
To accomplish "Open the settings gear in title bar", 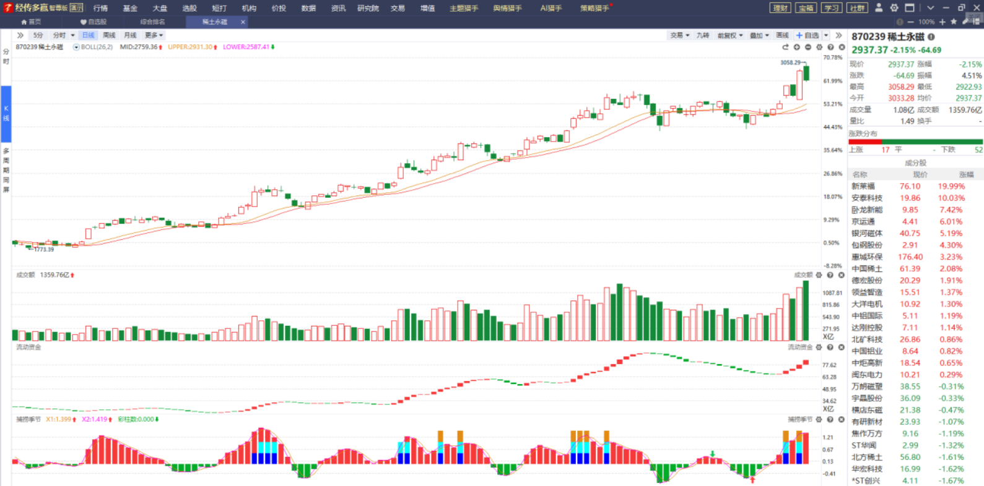I will (894, 8).
